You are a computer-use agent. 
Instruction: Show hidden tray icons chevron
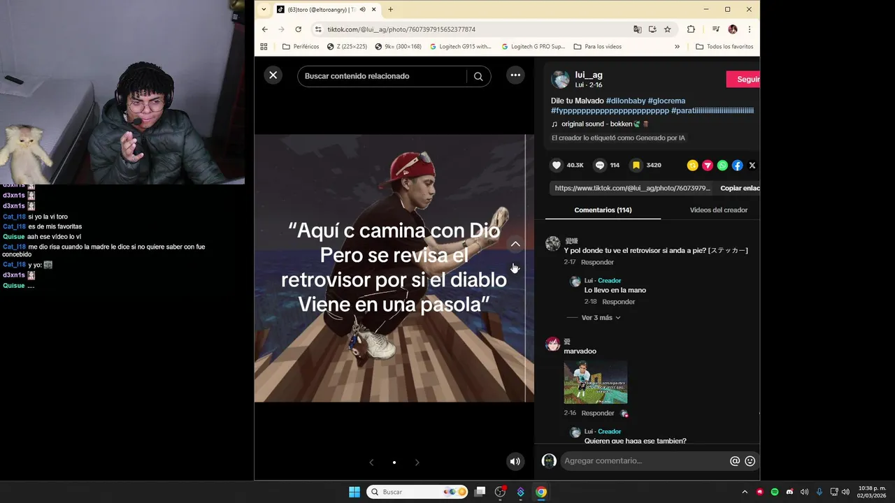(x=745, y=492)
